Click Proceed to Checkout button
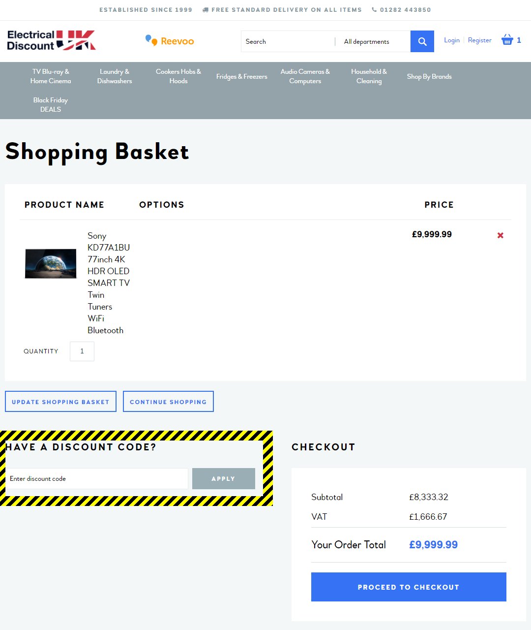 pos(409,587)
